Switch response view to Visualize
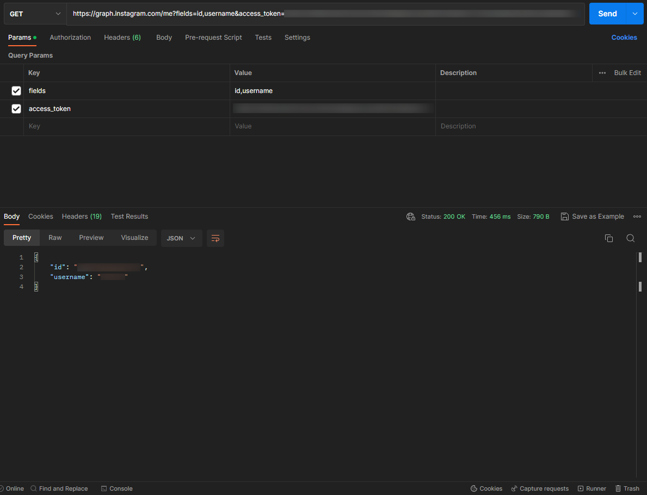 coord(134,238)
